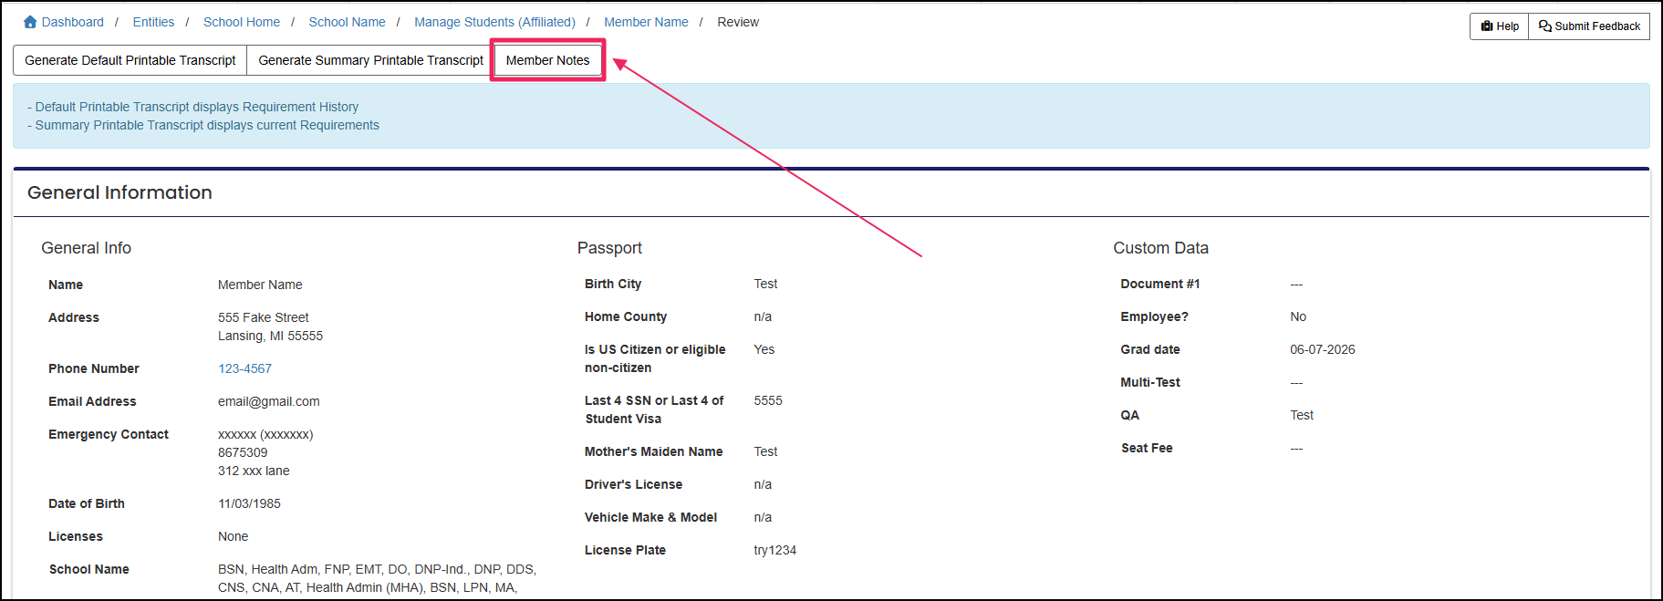Click the Home County label
Viewport: 1663px width, 601px height.
point(625,316)
